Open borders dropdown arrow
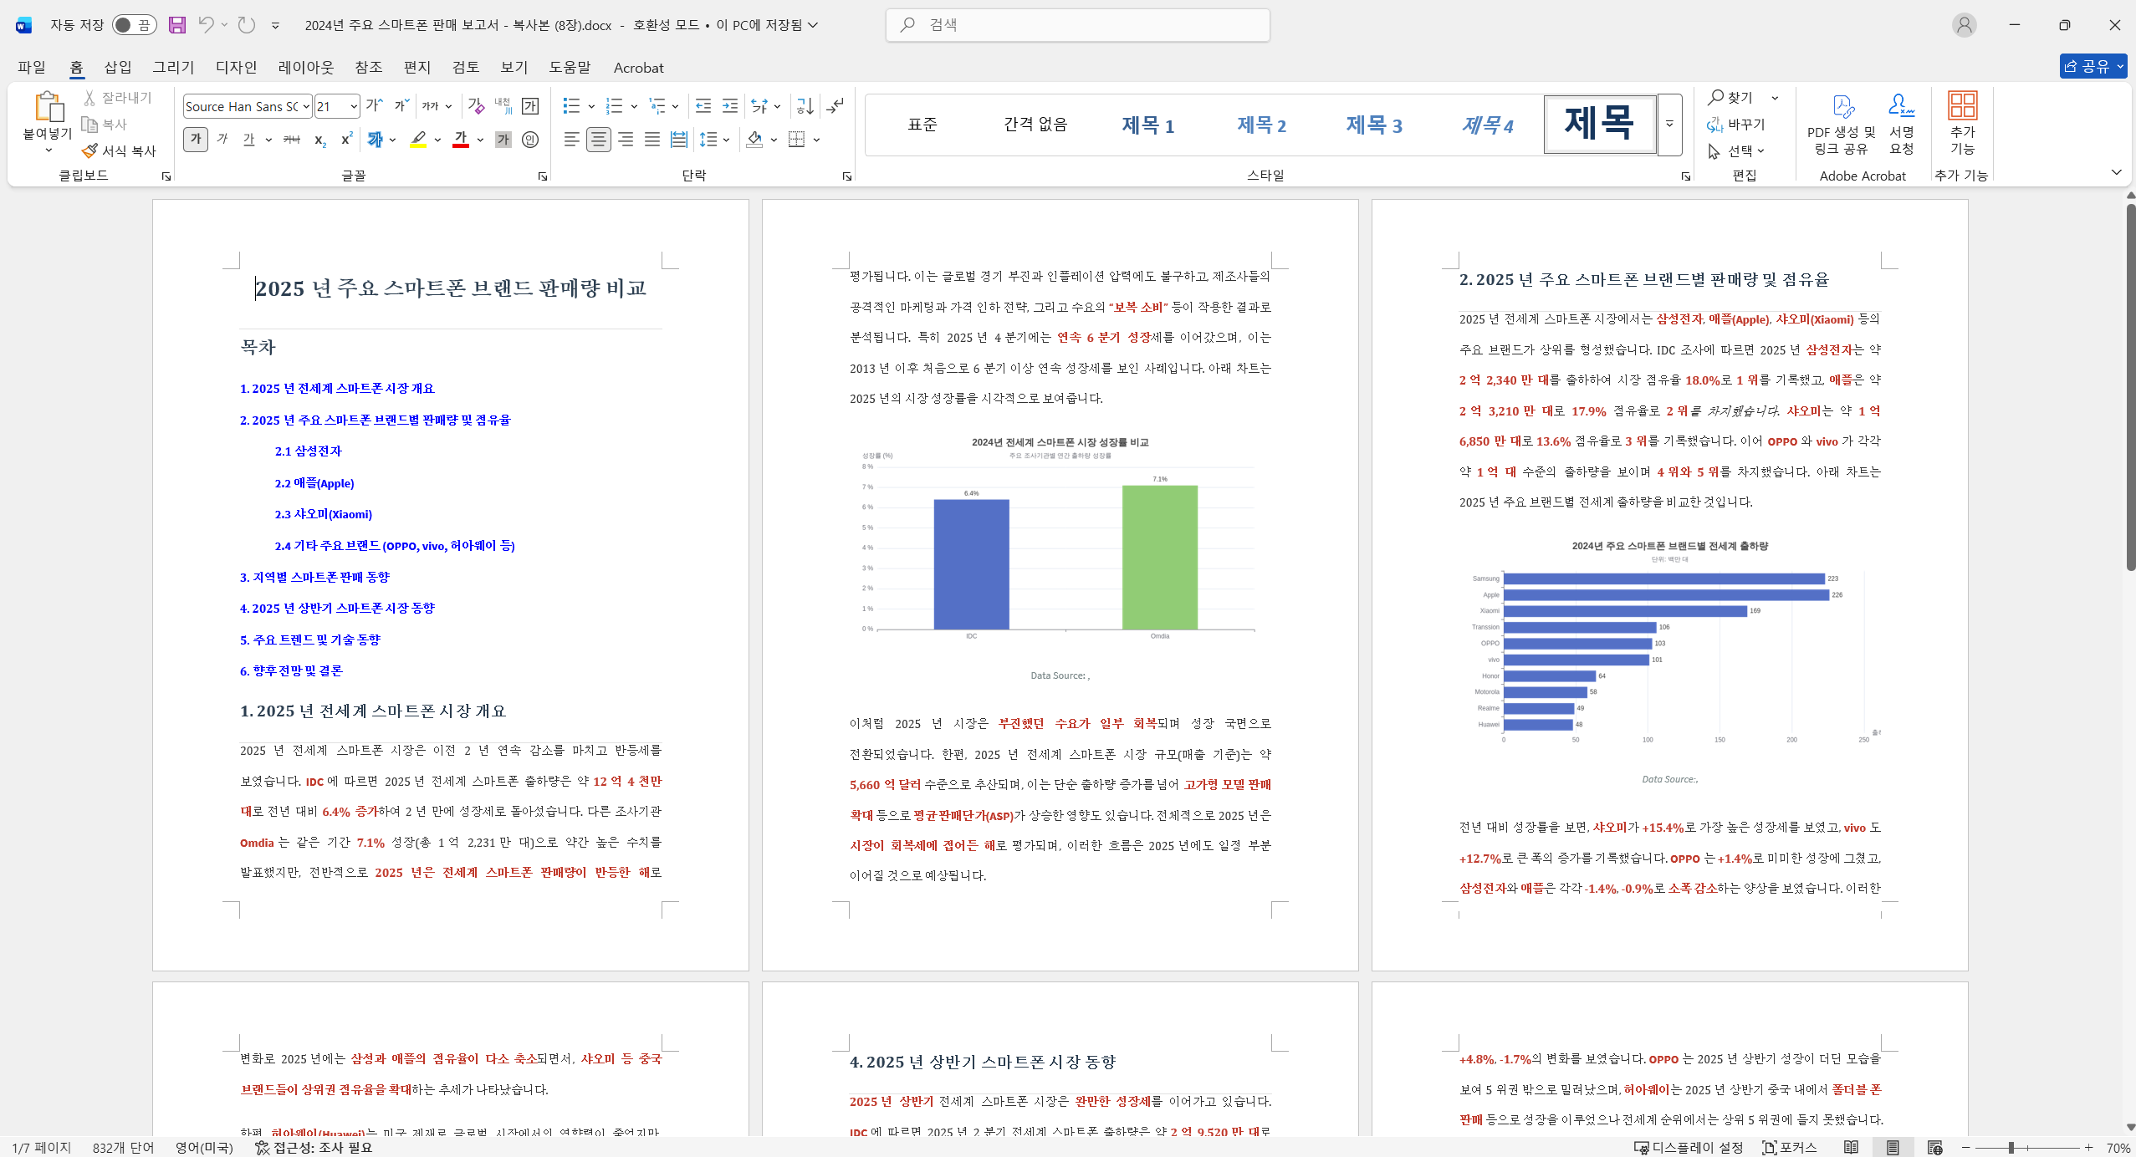This screenshot has height=1157, width=2136. pos(816,140)
